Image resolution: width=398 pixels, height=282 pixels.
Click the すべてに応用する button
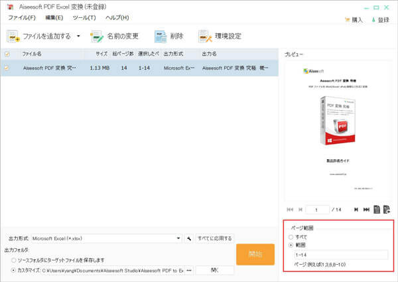(x=214, y=238)
